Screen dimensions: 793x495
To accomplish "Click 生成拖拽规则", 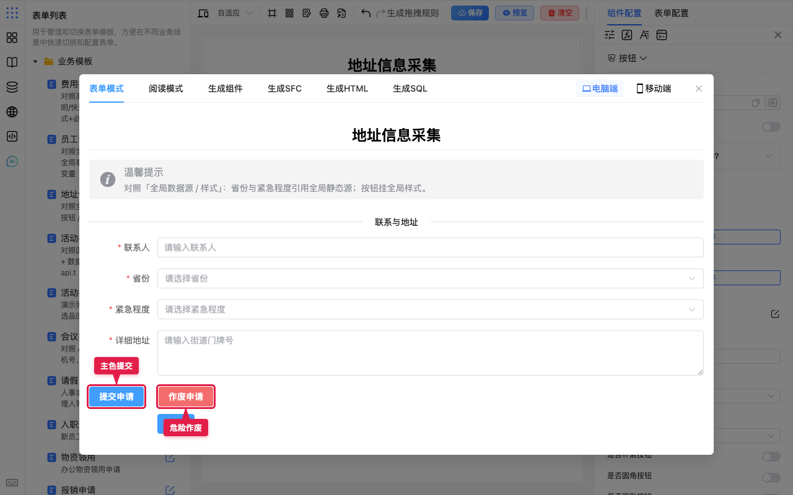I will 413,13.
